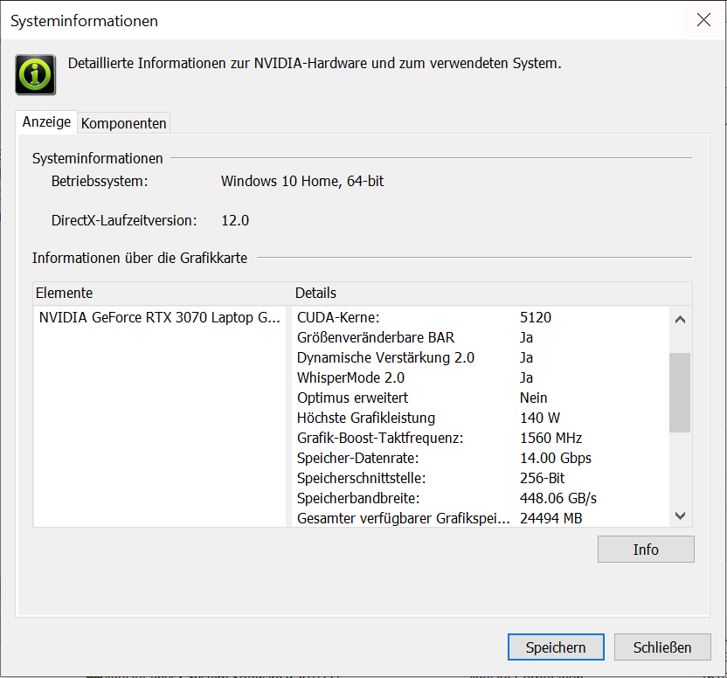This screenshot has width=727, height=678.
Task: Select the Höchste Grafikleistung row
Action: (x=481, y=418)
